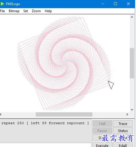The width and height of the screenshot is (136, 147).
Task: Click the horizontal scrollbar right arrow
Action: pyautogui.click(x=127, y=114)
